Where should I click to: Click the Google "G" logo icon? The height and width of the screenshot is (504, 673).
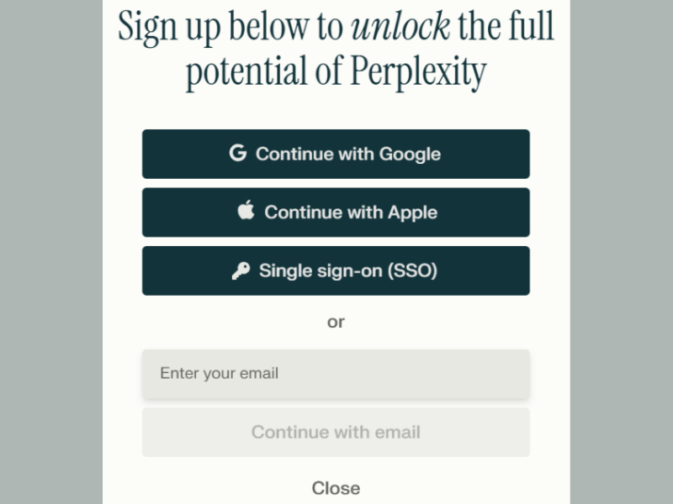coord(238,153)
